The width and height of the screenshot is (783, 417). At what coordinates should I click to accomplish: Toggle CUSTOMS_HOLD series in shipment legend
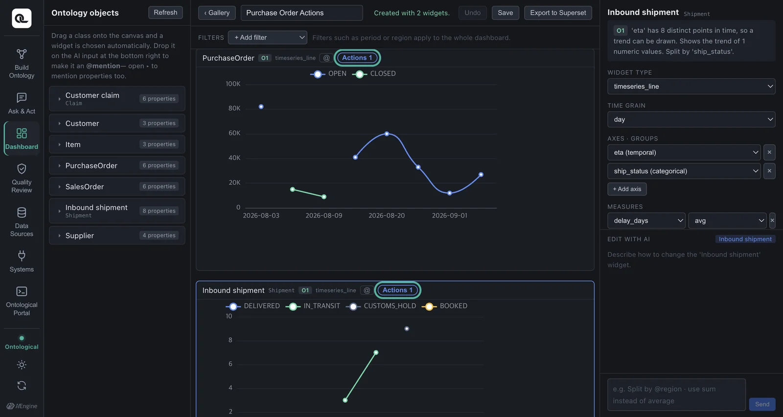pos(381,306)
